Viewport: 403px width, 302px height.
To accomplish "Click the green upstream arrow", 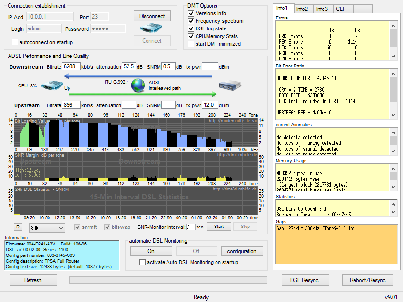I will (143, 94).
